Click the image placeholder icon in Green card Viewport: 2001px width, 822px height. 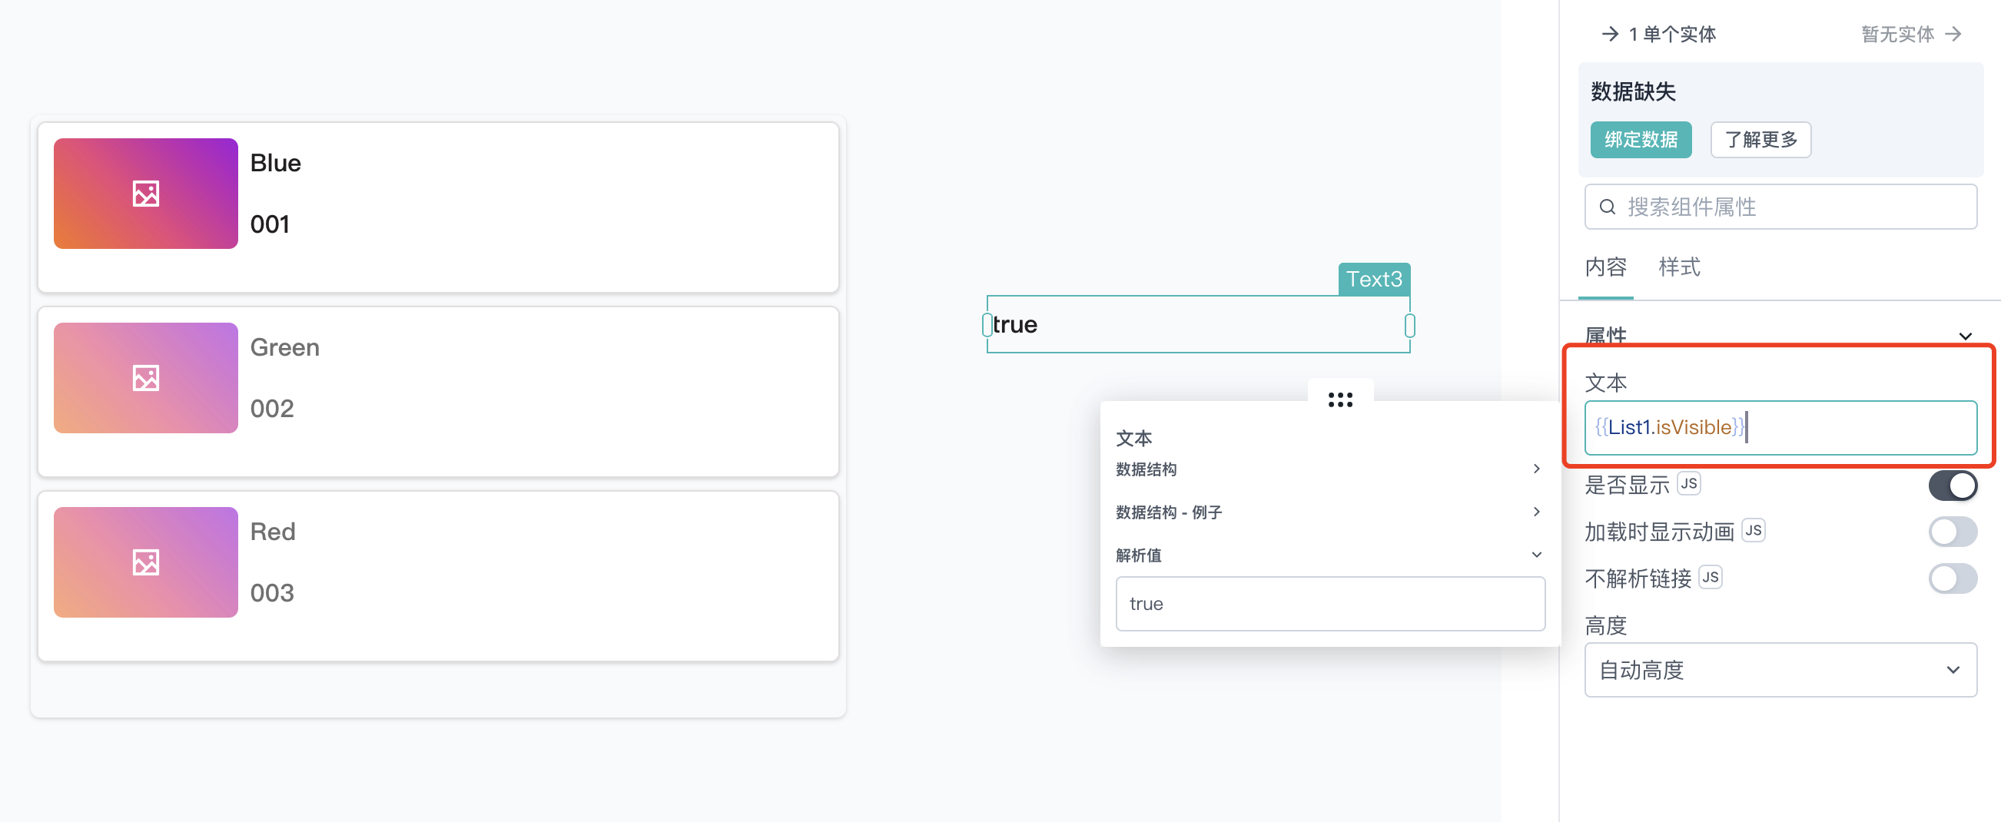tap(146, 379)
